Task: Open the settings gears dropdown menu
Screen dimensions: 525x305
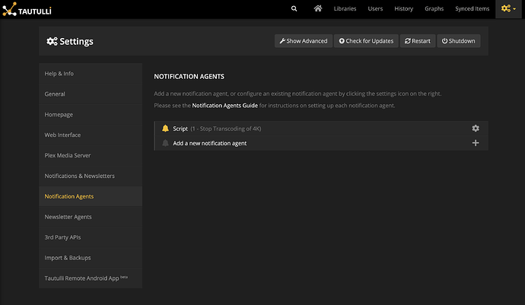Action: click(508, 8)
